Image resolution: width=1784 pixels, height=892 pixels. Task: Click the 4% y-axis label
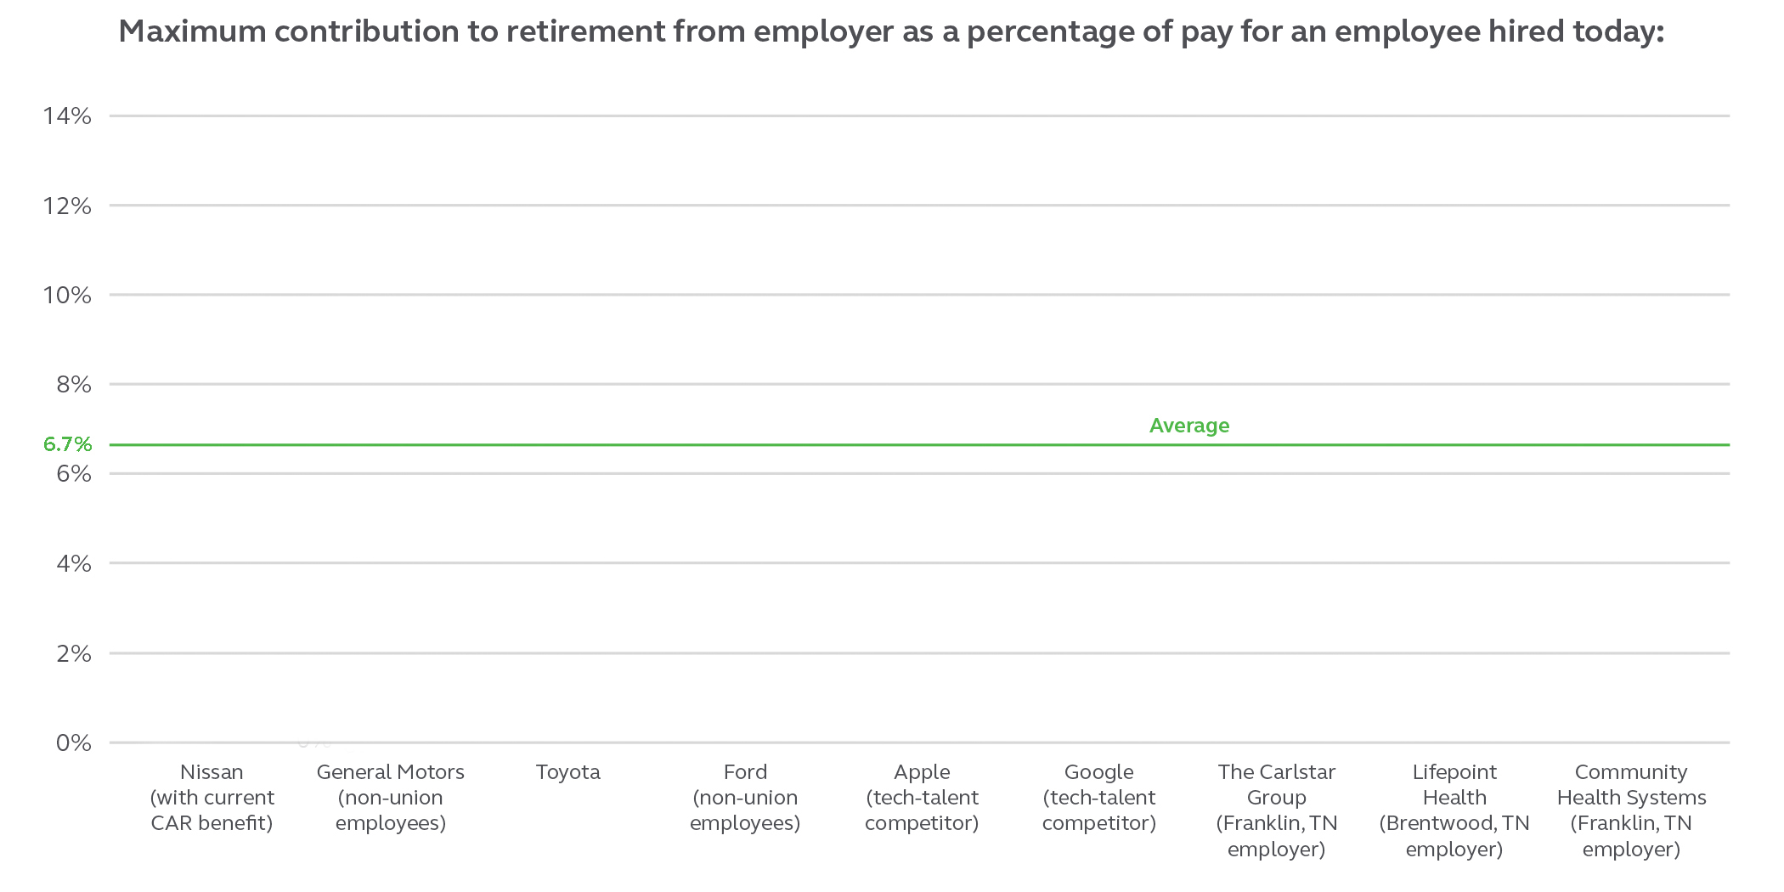[73, 563]
